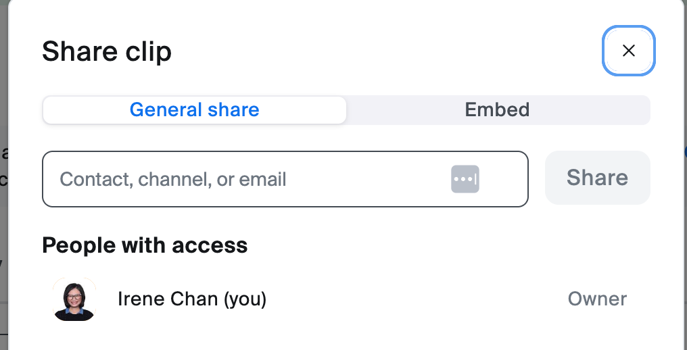
Task: Close the Share clip dialog
Action: point(628,51)
